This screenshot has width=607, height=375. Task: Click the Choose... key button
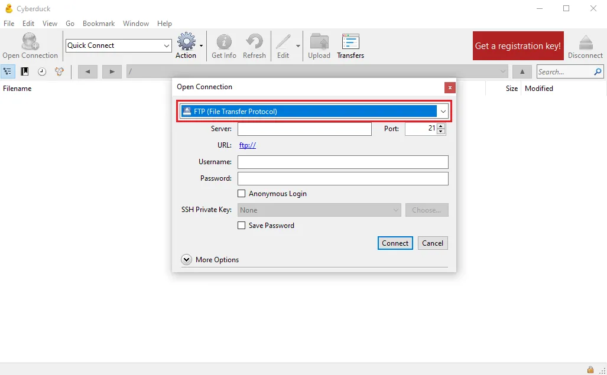coord(427,210)
